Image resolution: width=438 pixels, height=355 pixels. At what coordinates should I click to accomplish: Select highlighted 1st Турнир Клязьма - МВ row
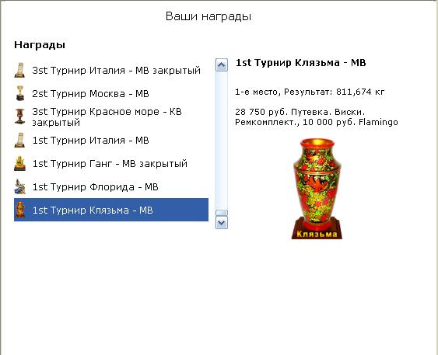[x=111, y=210]
